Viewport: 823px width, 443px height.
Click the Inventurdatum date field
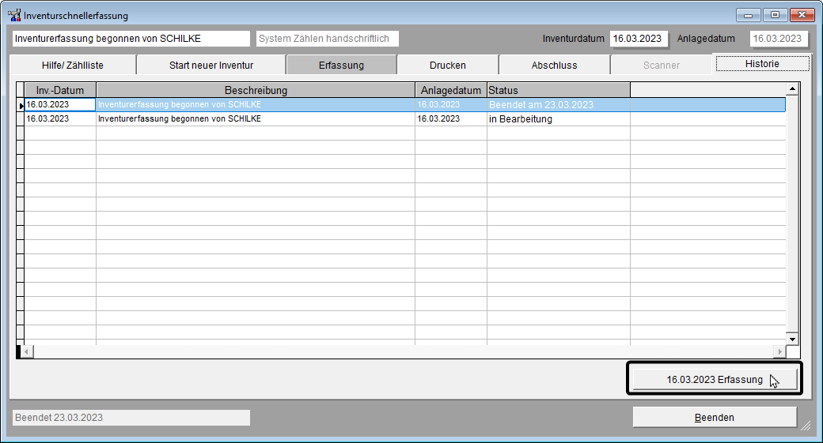point(639,38)
